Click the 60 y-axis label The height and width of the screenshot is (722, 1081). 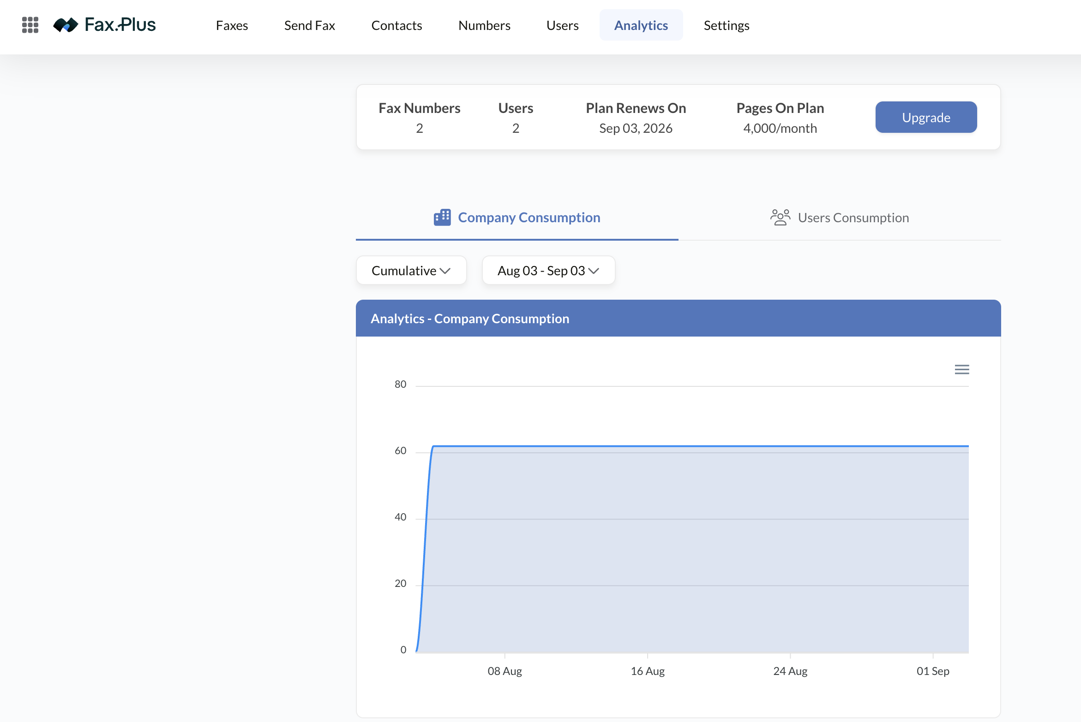[x=400, y=451]
